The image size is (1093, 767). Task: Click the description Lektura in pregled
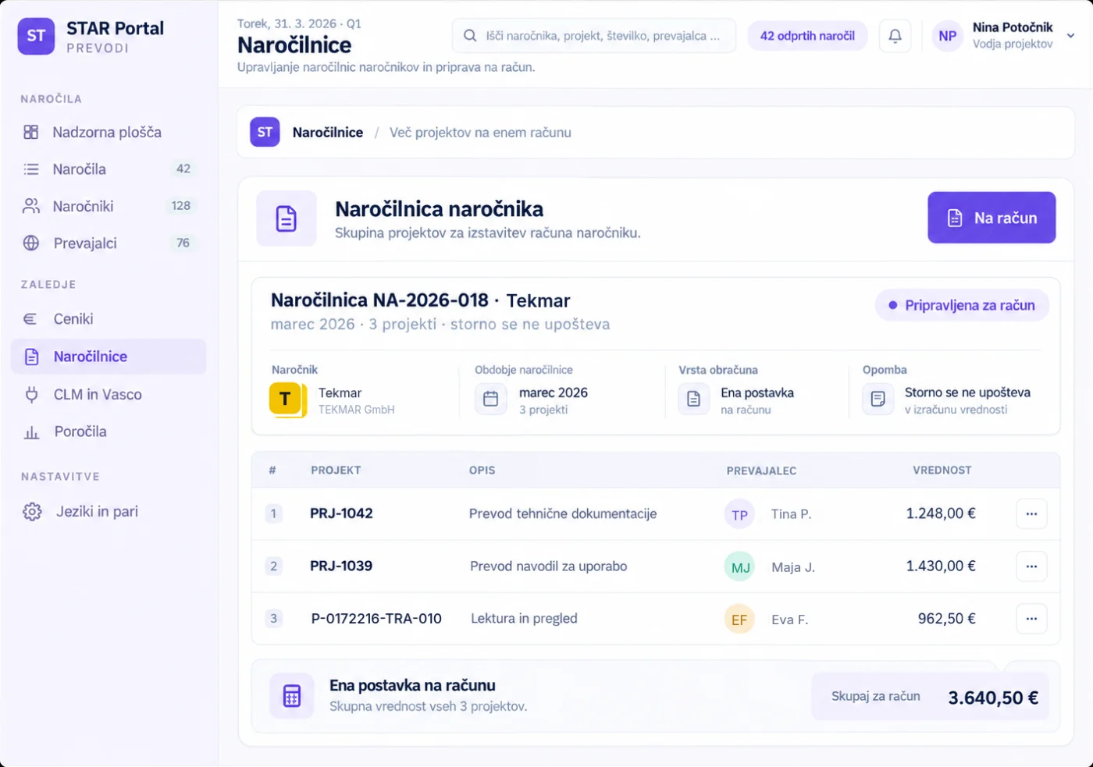pos(524,619)
